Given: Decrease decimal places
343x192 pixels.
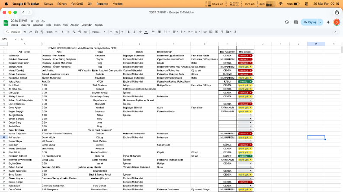Looking at the screenshot, I should click(x=74, y=32).
